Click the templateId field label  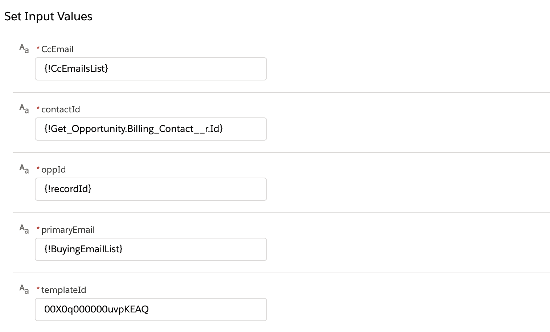pos(63,290)
